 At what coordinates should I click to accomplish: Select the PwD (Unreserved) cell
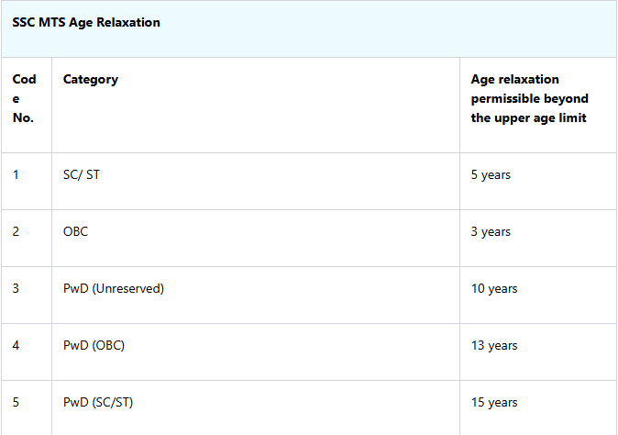click(x=114, y=288)
